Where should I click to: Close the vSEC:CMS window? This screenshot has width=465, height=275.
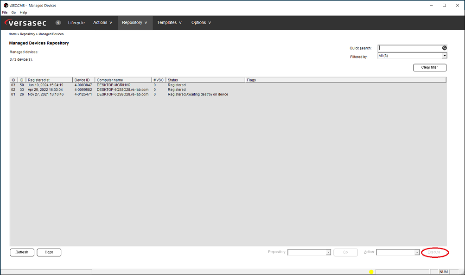(458, 6)
